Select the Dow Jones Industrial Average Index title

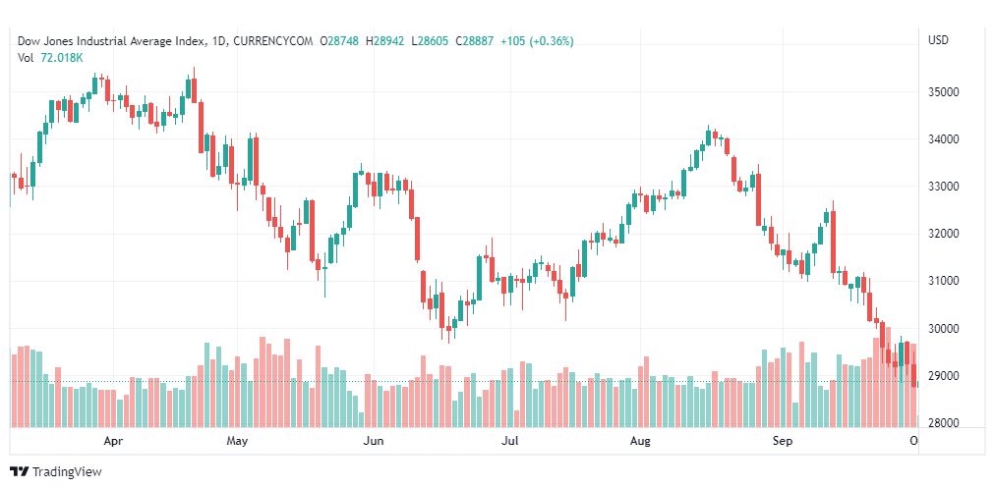pyautogui.click(x=112, y=41)
